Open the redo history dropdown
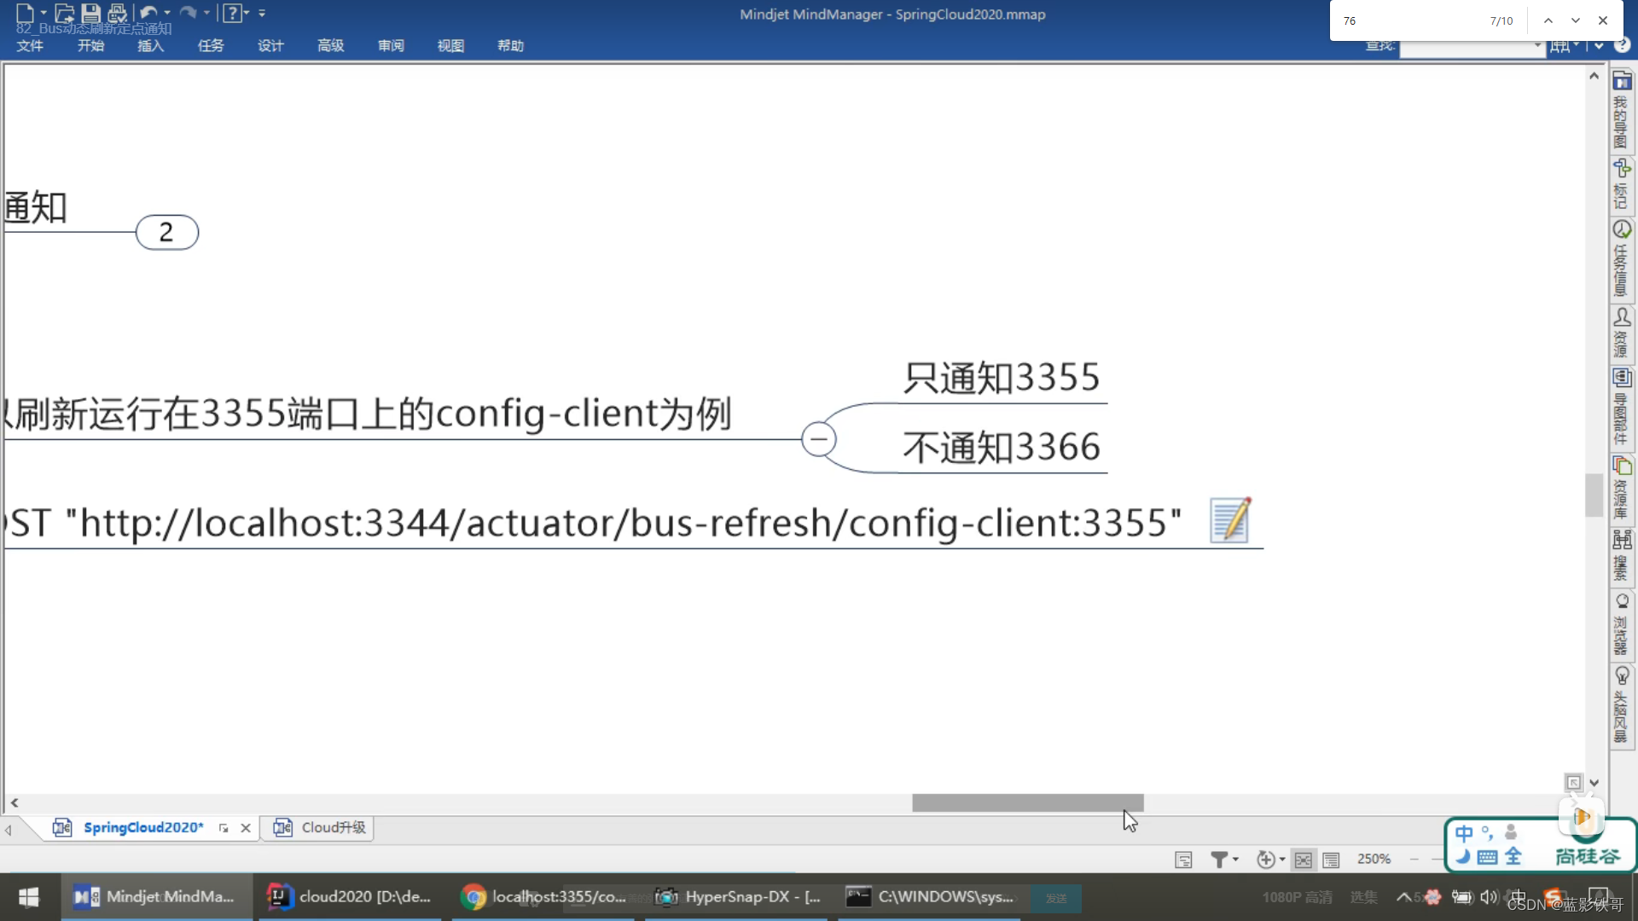The image size is (1638, 921). point(206,13)
